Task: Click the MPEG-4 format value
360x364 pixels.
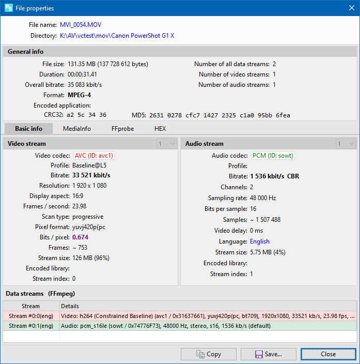Action: click(79, 95)
